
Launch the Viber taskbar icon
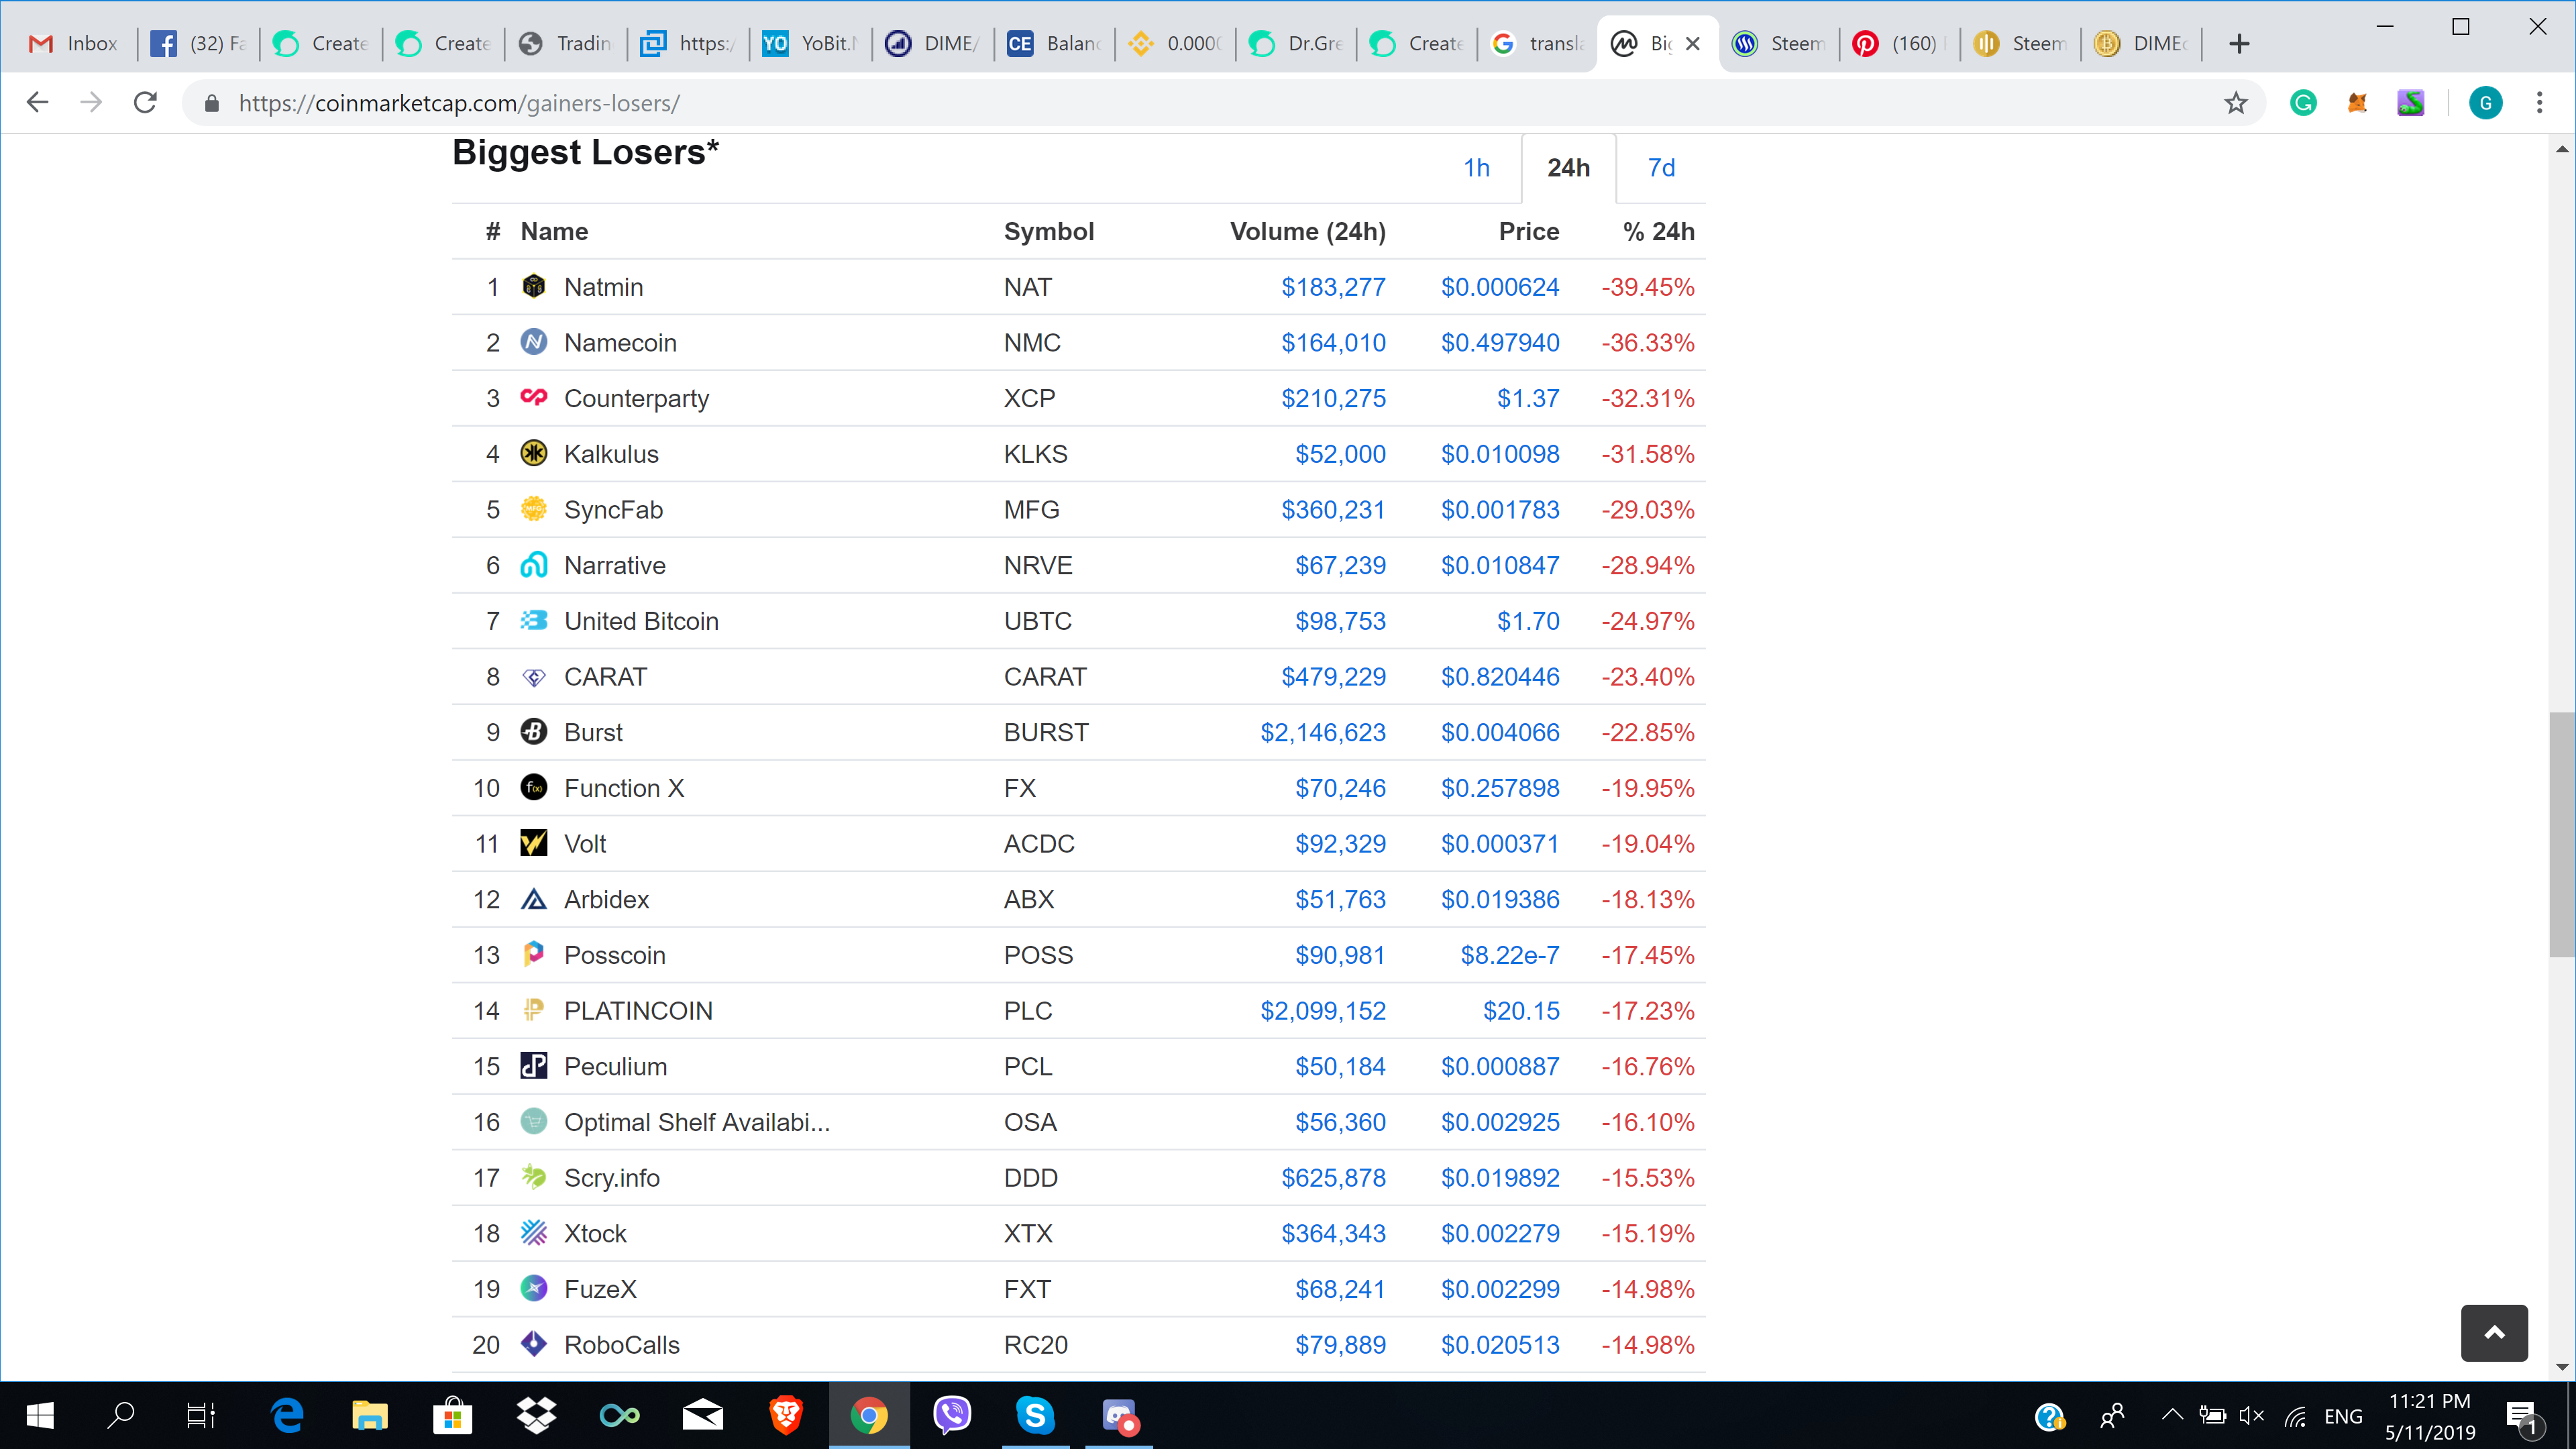point(951,1415)
